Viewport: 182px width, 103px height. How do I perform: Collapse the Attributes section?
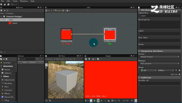tap(139, 10)
